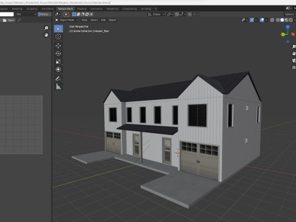Open the Options dropdown
296x222 pixels.
coord(290,14)
